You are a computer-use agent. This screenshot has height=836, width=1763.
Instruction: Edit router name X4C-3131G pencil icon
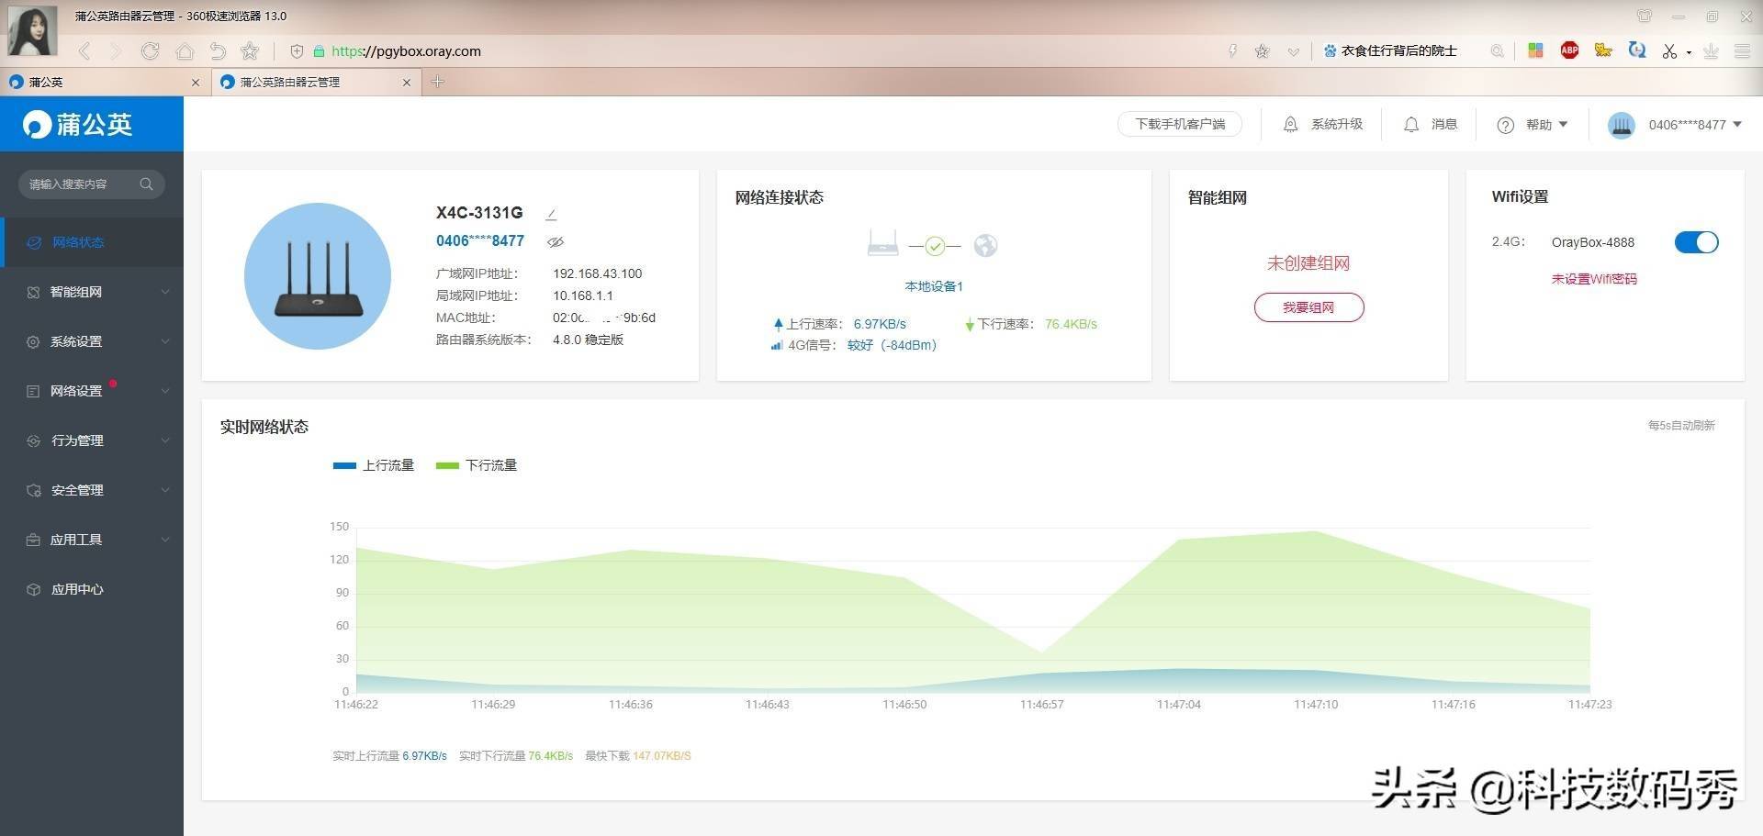click(551, 214)
